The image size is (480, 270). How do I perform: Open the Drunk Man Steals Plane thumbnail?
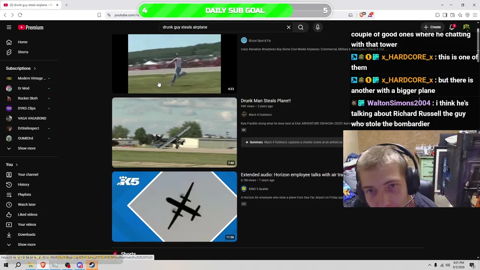[x=174, y=132]
